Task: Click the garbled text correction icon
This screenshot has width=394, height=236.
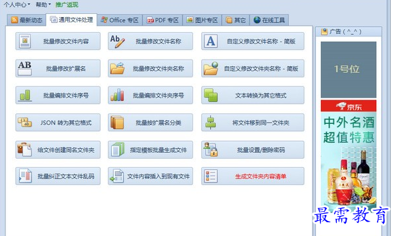Action: (x=25, y=176)
